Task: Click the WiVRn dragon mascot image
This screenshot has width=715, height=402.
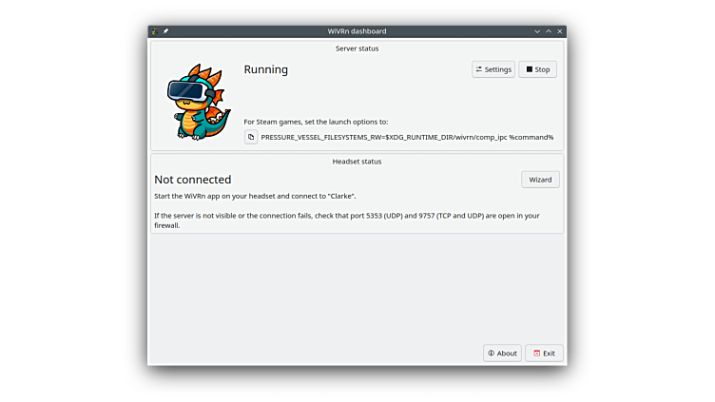Action: point(198,103)
